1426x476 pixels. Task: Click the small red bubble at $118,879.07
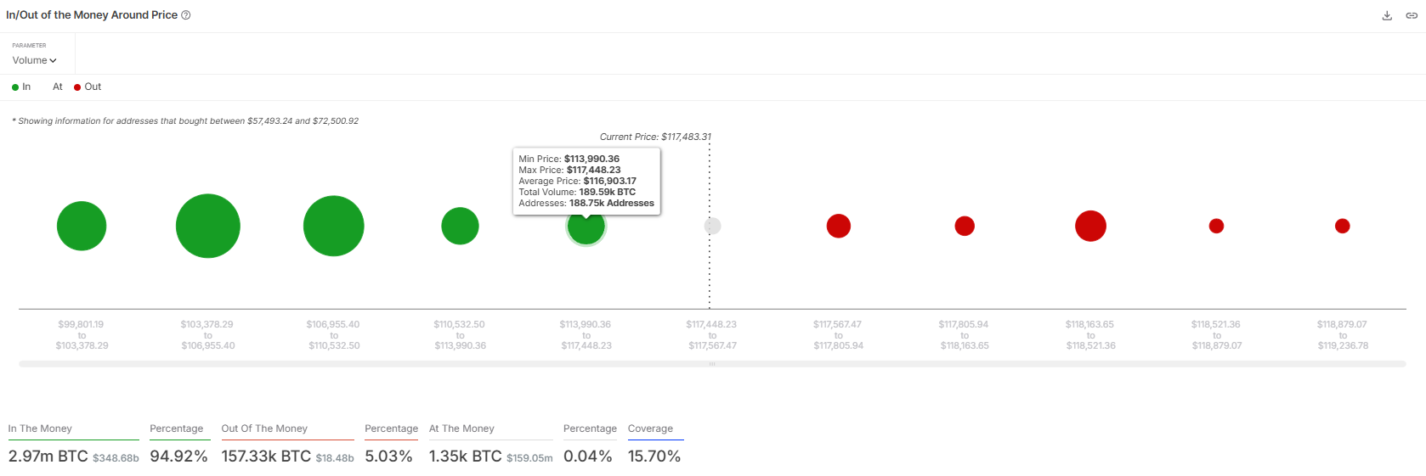point(1343,226)
